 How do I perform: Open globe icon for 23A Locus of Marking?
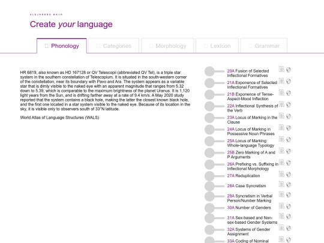pyautogui.click(x=289, y=116)
